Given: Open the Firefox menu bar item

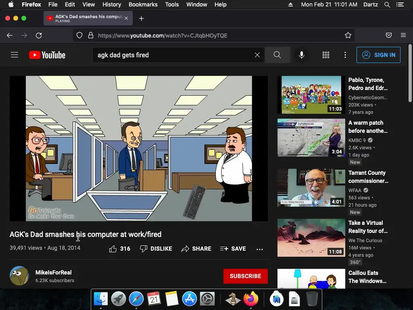Looking at the screenshot, I should [31, 4].
